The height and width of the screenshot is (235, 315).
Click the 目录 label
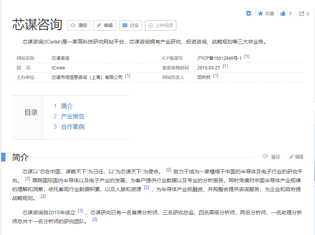point(31,113)
